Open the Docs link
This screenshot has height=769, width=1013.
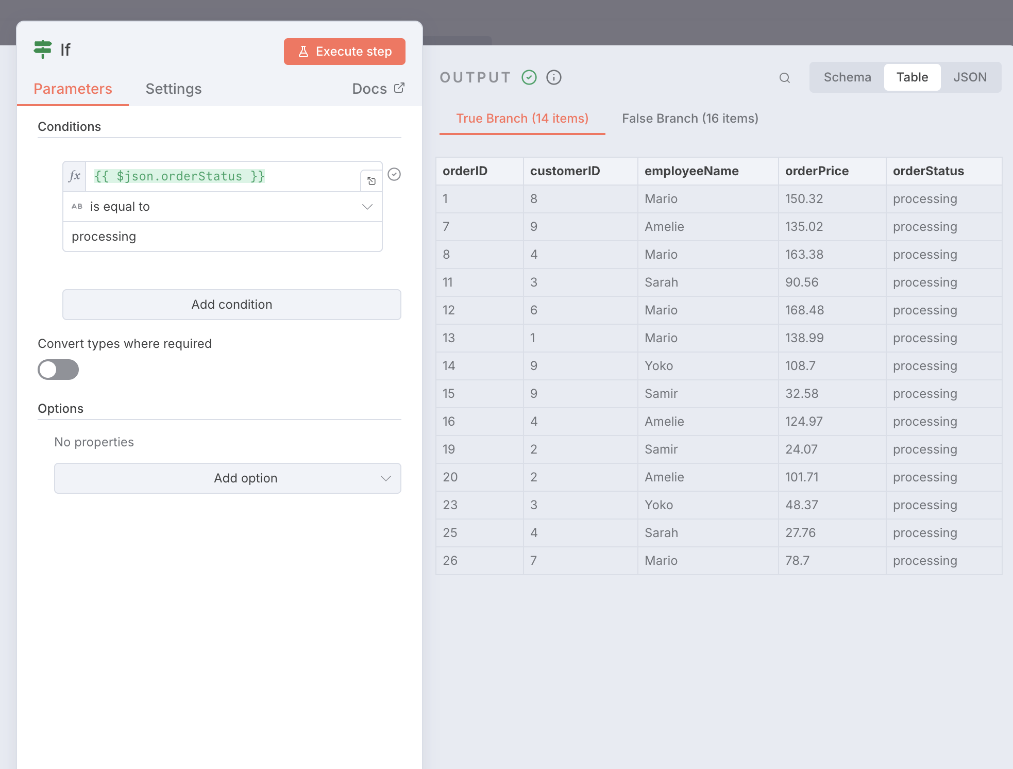[x=378, y=89]
